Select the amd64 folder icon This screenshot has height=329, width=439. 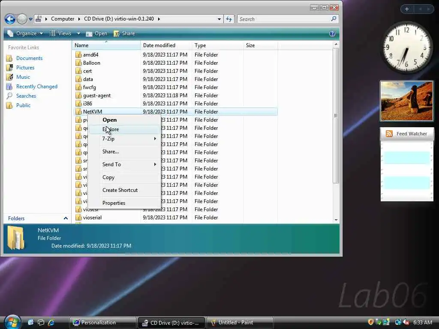point(79,54)
